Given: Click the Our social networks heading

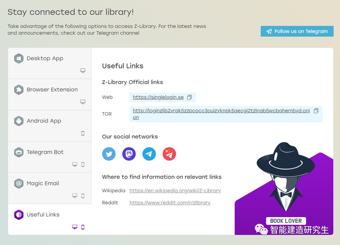Looking at the screenshot, I should (x=130, y=137).
